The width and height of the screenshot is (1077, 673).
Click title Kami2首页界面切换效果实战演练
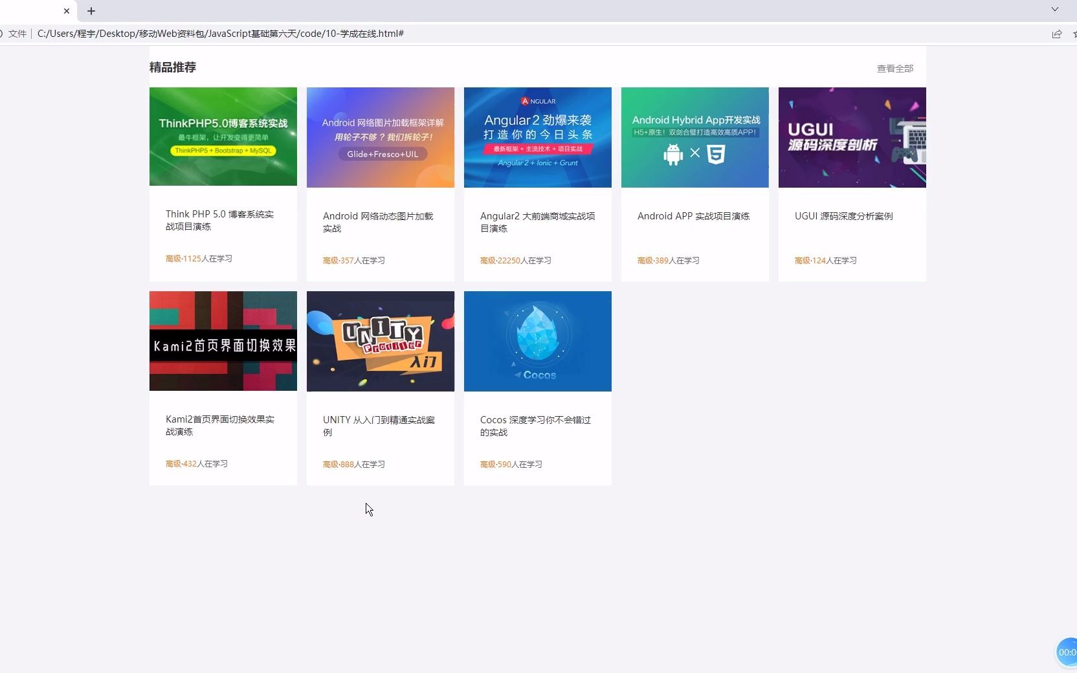point(220,425)
